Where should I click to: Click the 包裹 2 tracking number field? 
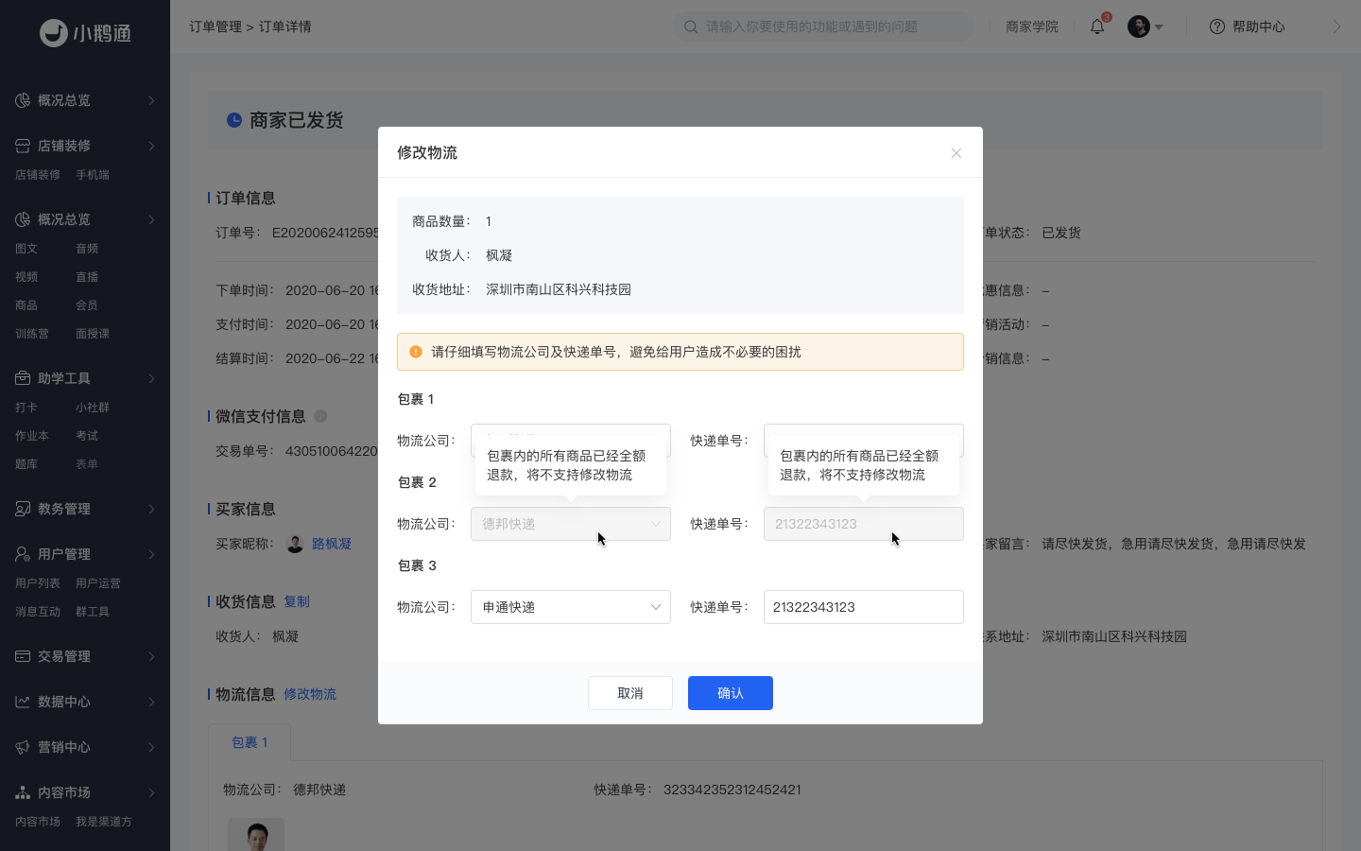(x=864, y=524)
